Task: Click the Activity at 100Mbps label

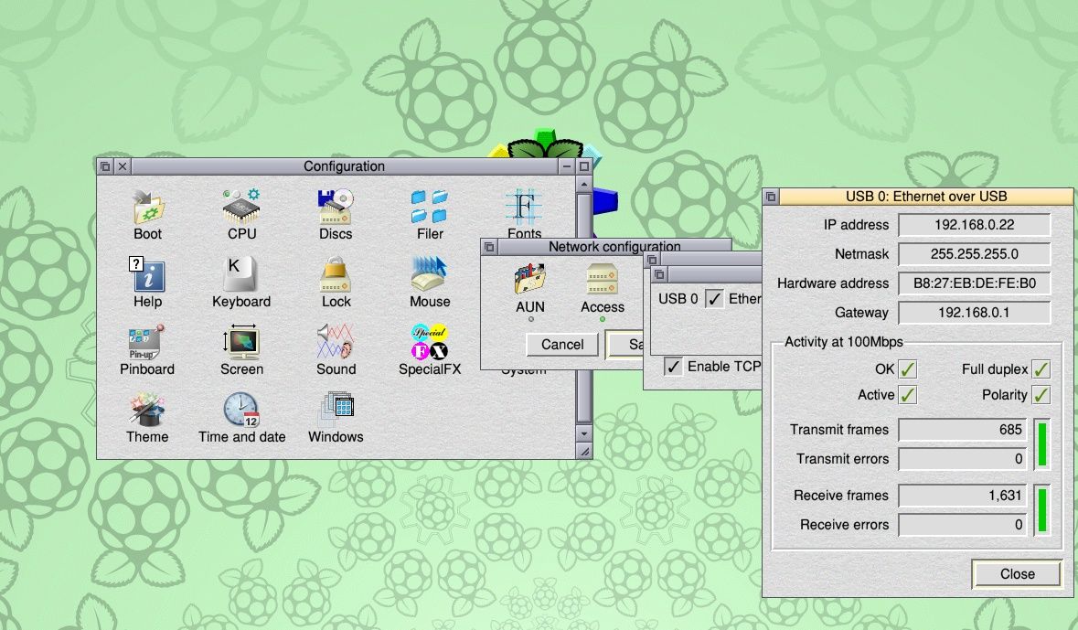Action: tap(844, 342)
